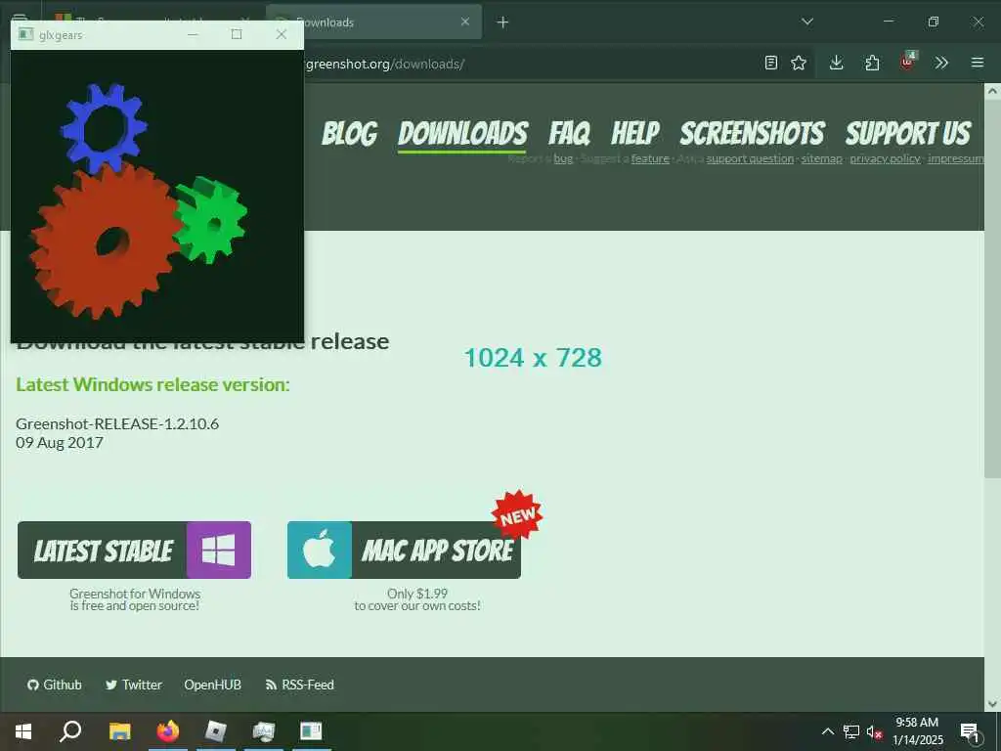Click the purple Windows logo on LATEST STABLE
Viewport: 1001px width, 751px height.
[x=218, y=550]
